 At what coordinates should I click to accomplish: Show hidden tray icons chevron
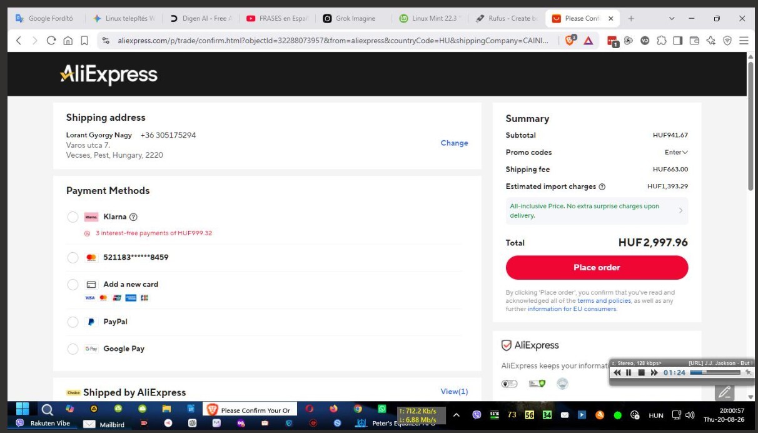[x=457, y=415]
